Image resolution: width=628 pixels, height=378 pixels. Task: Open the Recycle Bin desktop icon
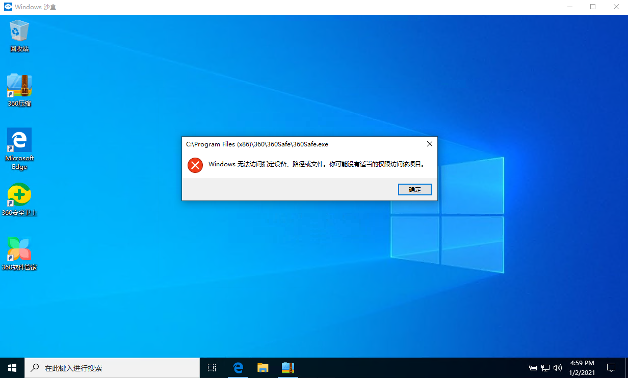point(19,36)
